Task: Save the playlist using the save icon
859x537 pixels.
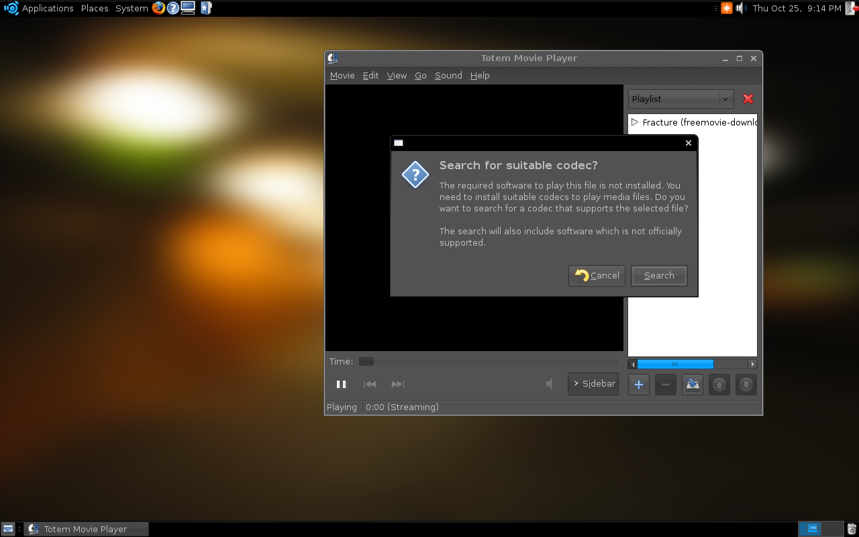Action: [x=693, y=385]
